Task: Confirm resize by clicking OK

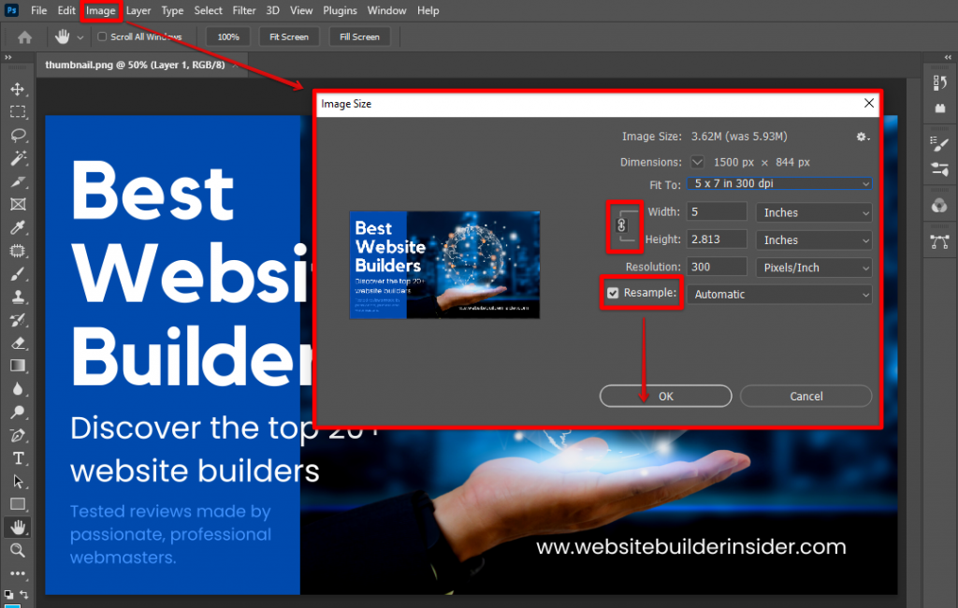Action: pyautogui.click(x=665, y=396)
